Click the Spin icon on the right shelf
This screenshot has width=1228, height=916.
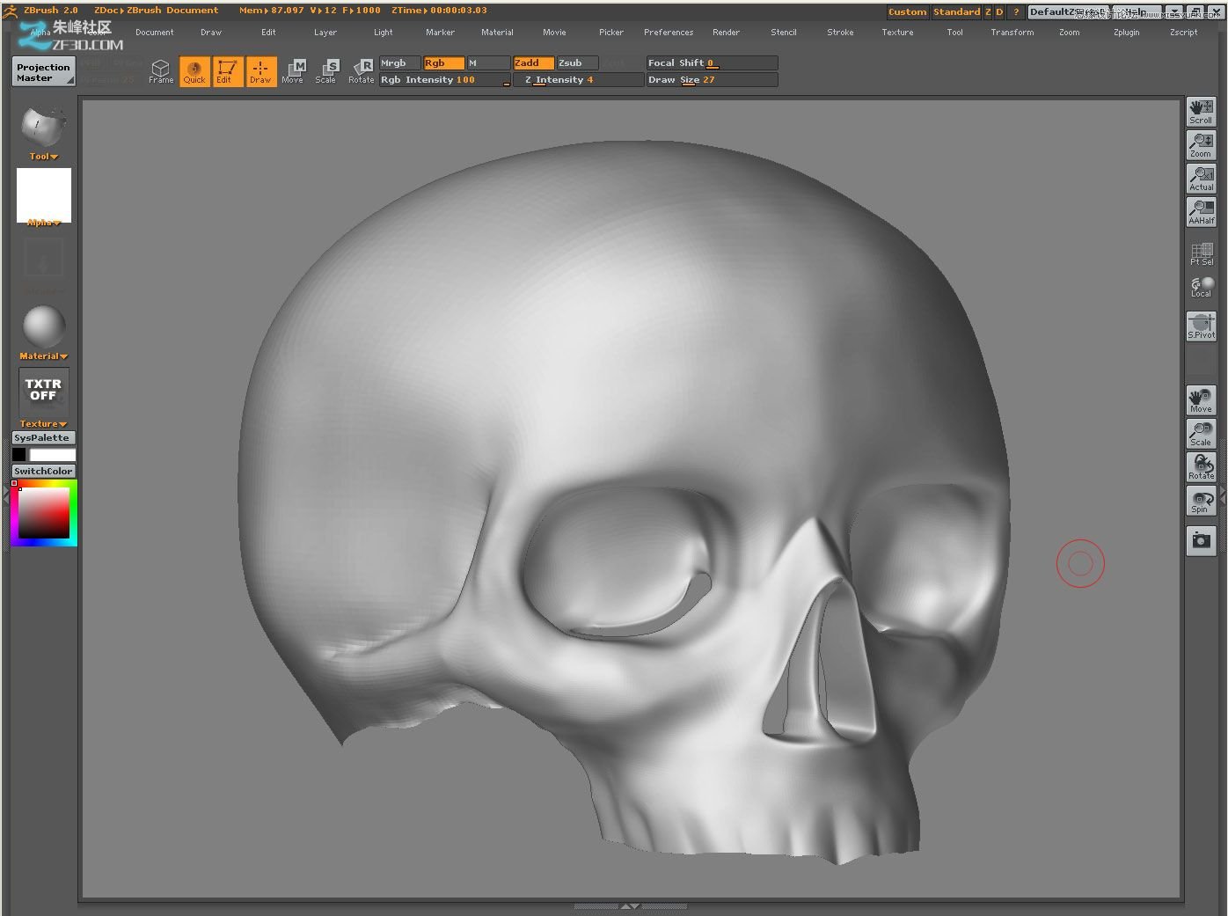click(x=1200, y=501)
